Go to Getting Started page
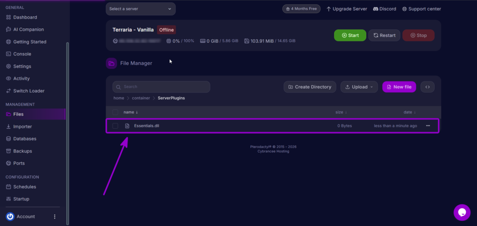Screen dimensions: 477x226 coord(26,42)
